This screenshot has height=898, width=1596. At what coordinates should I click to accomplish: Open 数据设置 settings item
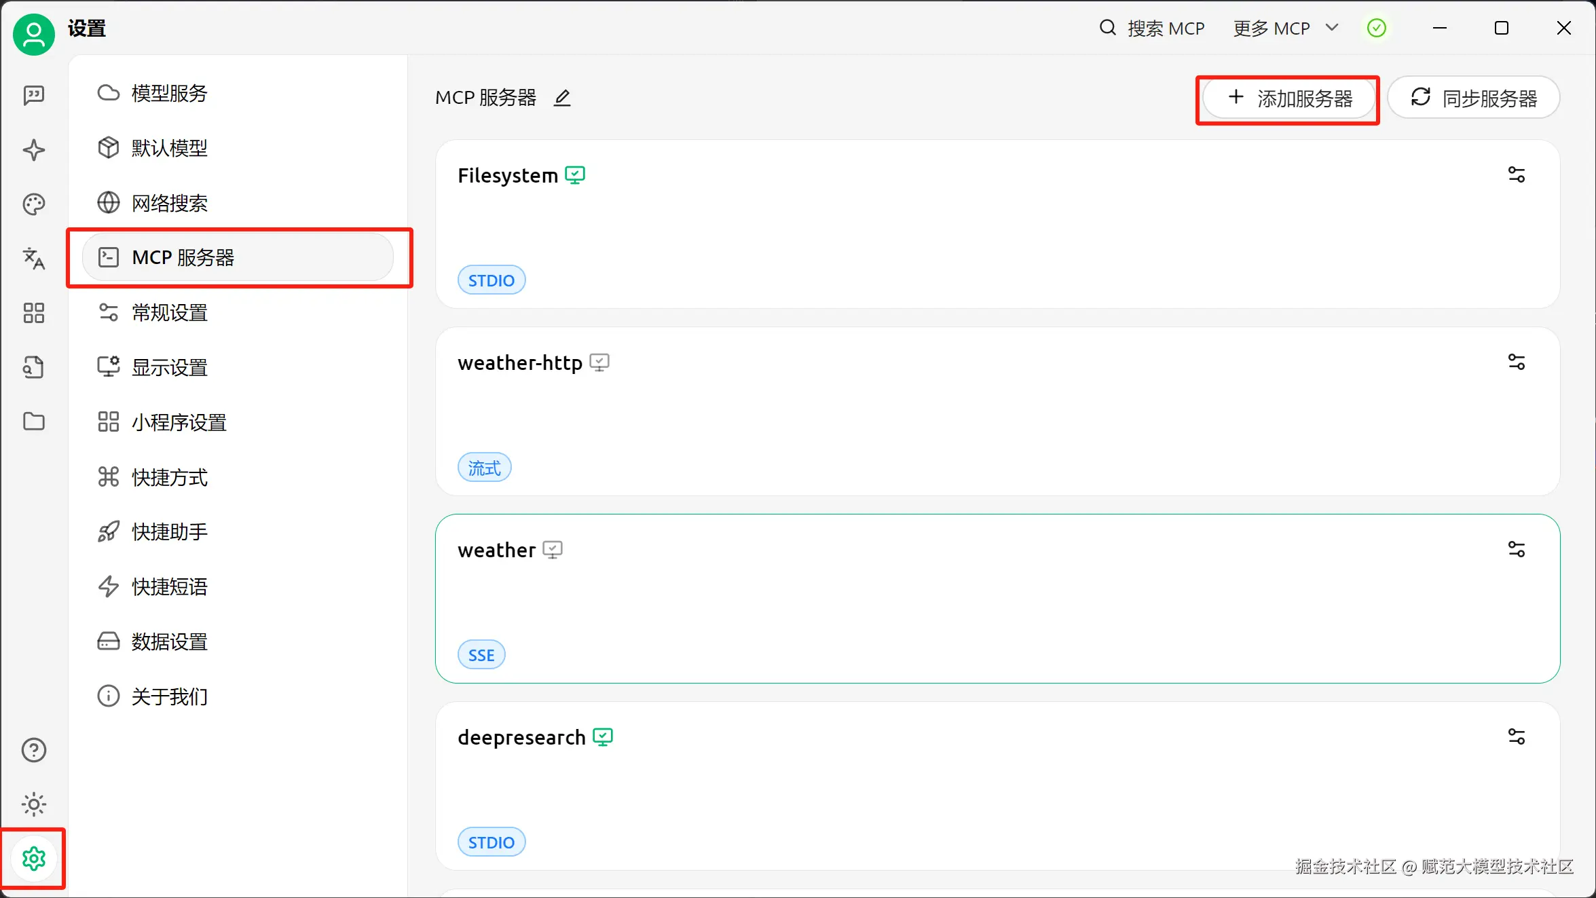tap(169, 641)
